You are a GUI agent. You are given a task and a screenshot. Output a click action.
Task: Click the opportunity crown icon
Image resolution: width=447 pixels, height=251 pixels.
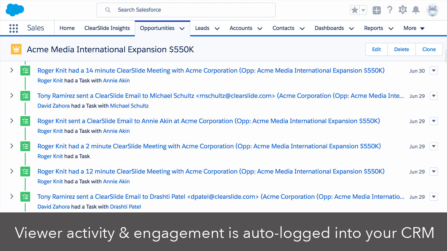(x=16, y=49)
